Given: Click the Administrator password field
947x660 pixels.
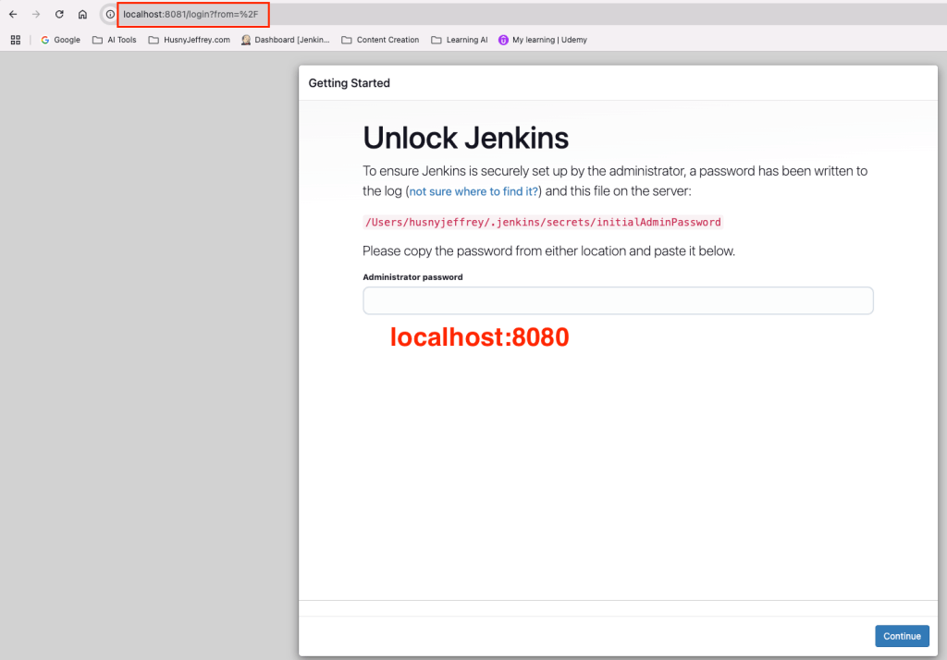Looking at the screenshot, I should click(618, 300).
